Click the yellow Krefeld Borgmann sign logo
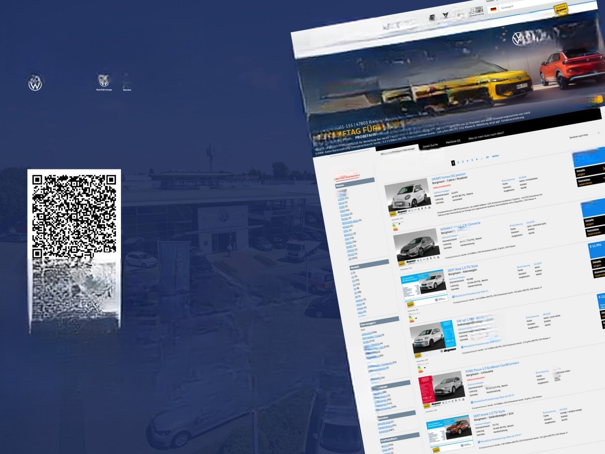 (561, 8)
